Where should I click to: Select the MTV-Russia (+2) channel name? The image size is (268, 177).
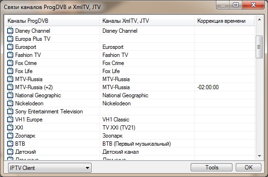pyautogui.click(x=34, y=87)
